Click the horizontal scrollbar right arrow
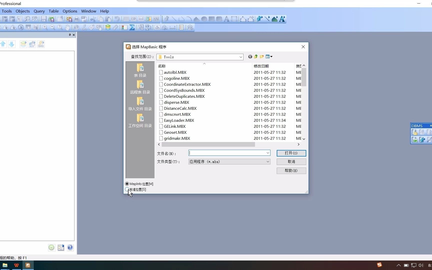The height and width of the screenshot is (270, 432). [298, 144]
